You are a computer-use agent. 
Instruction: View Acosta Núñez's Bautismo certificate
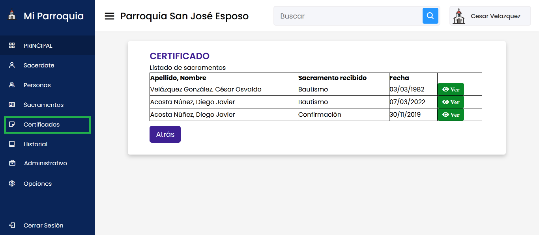451,102
